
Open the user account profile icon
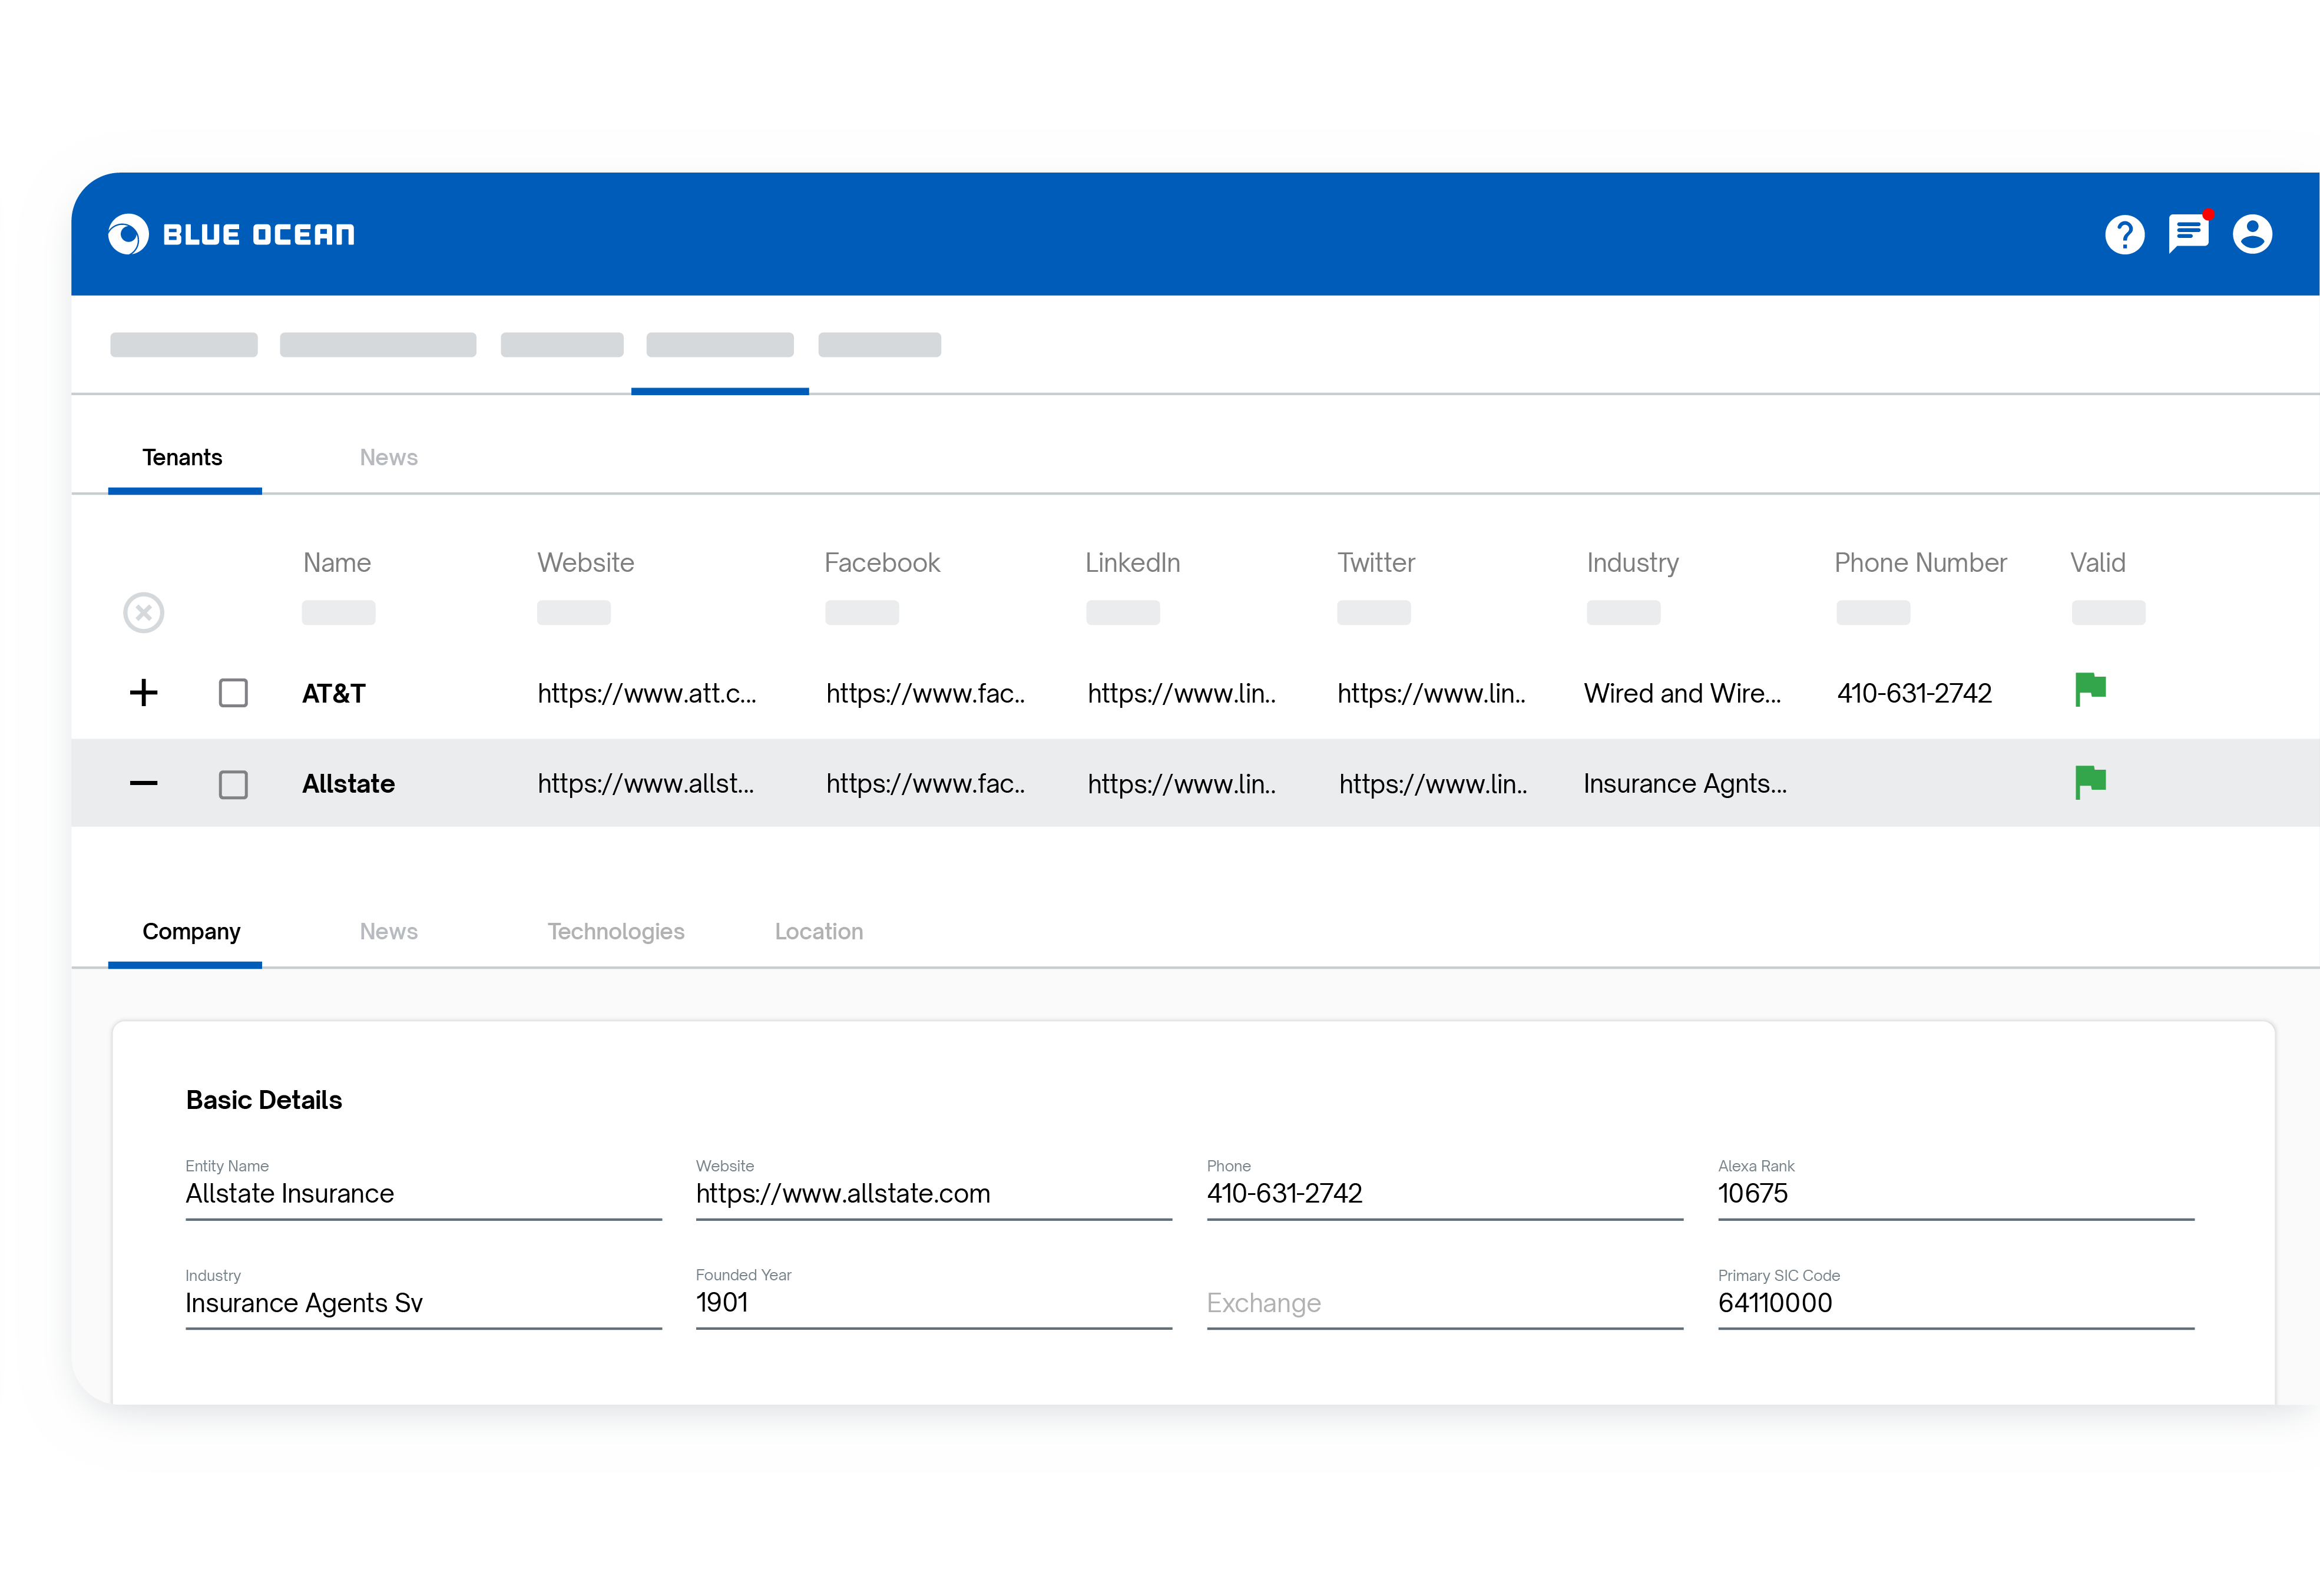[2252, 235]
